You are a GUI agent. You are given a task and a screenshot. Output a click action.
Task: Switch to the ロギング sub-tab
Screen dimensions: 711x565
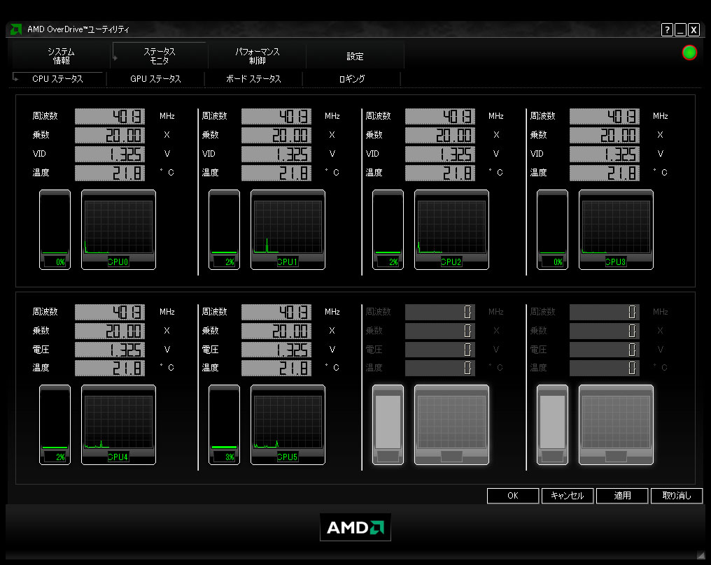click(x=352, y=79)
